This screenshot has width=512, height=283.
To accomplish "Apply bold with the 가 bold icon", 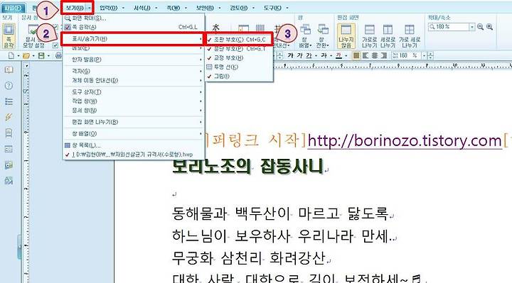I will (x=290, y=56).
